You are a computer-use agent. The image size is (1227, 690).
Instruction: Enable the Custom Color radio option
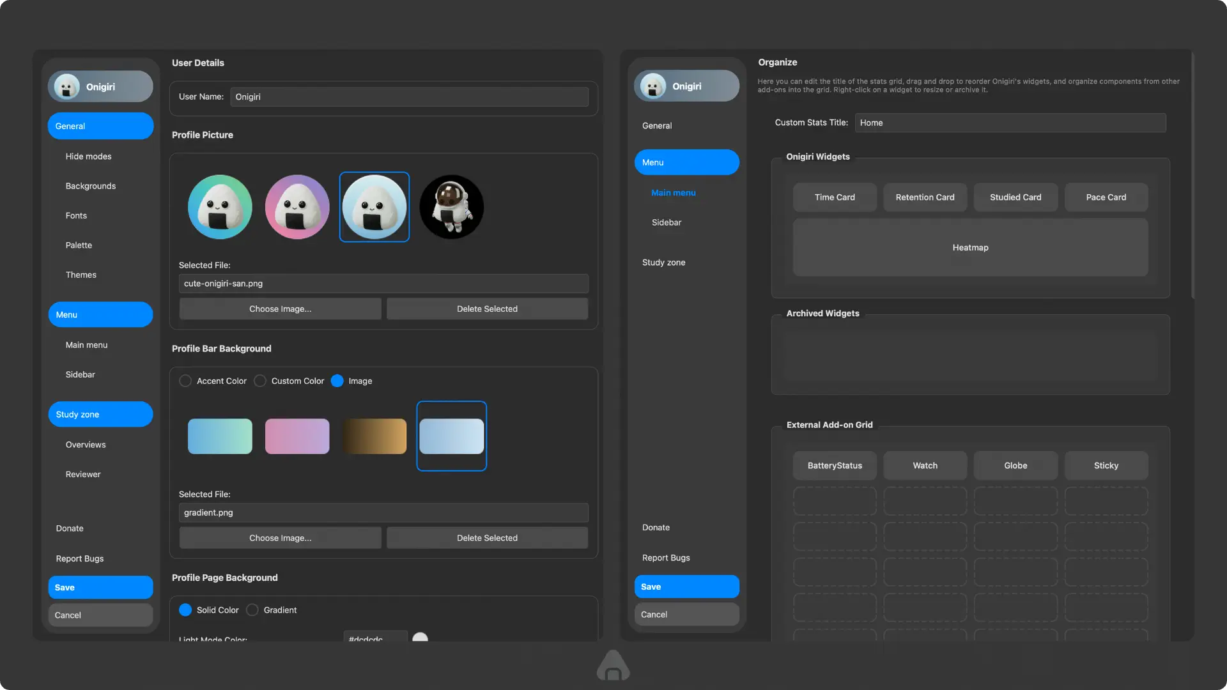tap(260, 381)
